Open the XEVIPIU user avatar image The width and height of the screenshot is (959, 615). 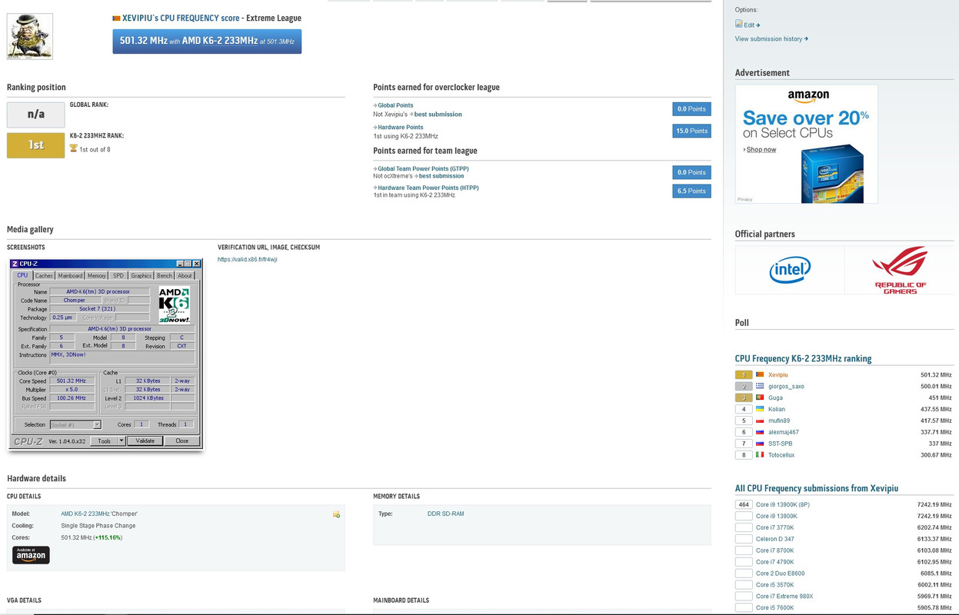(30, 36)
